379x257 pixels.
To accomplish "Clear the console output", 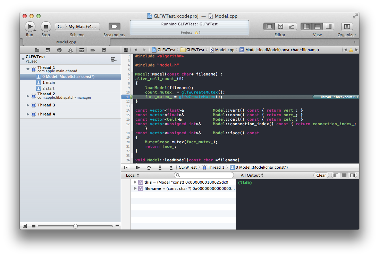I will 321,175.
